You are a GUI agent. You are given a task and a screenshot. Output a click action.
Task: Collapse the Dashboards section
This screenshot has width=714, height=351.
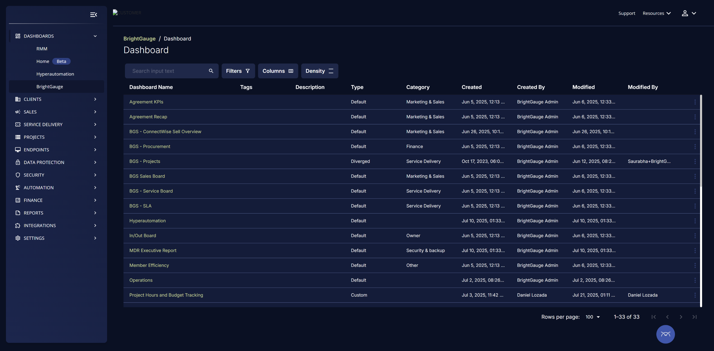click(95, 36)
